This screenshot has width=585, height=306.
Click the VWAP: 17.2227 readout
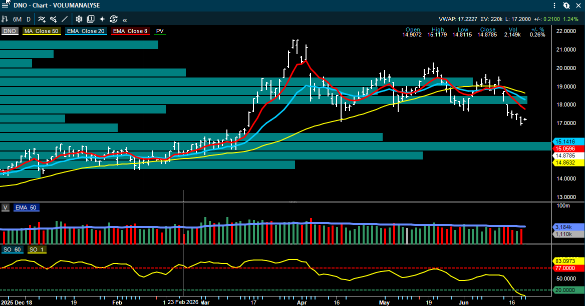coord(458,19)
